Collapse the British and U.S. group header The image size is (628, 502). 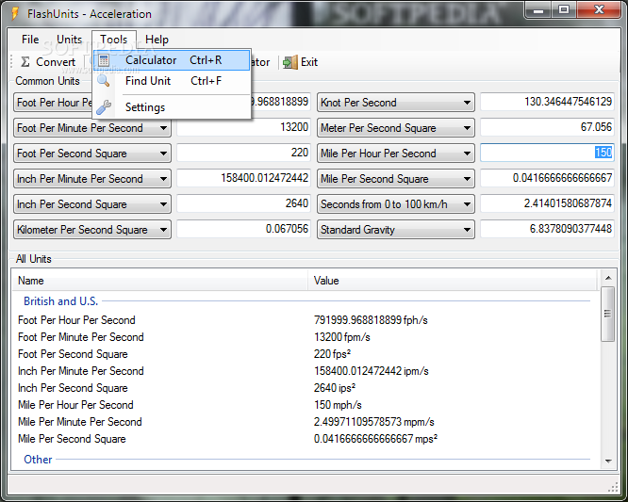61,301
